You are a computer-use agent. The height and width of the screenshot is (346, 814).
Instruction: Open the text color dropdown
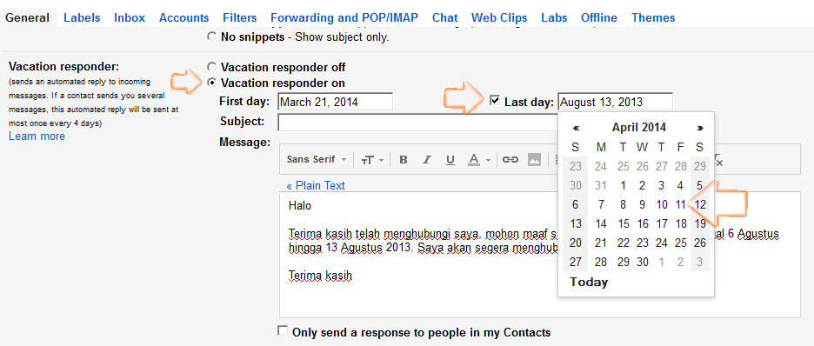pyautogui.click(x=478, y=160)
